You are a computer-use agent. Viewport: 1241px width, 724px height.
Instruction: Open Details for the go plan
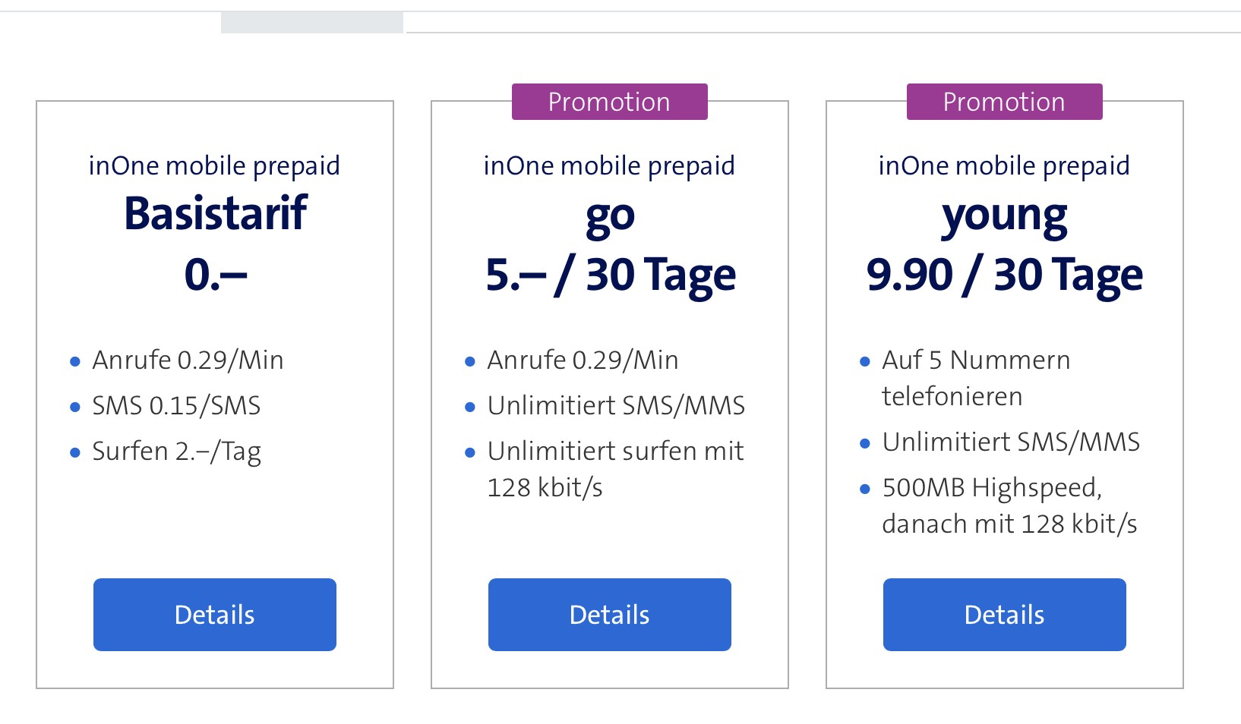tap(609, 615)
